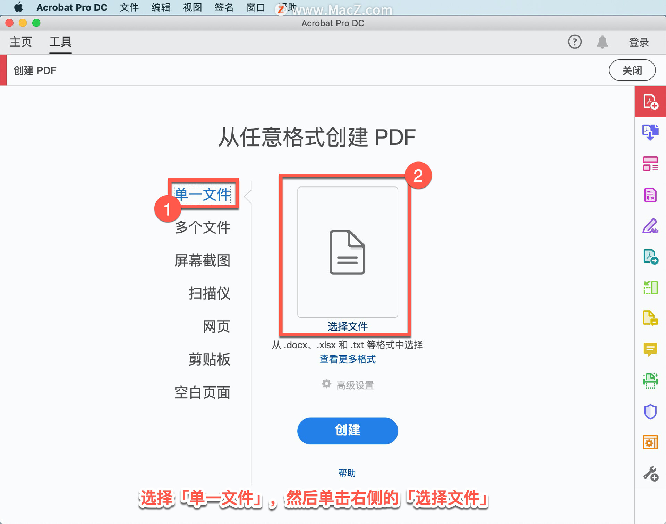Click 登录 to sign in
Viewport: 666px width, 524px height.
[639, 42]
